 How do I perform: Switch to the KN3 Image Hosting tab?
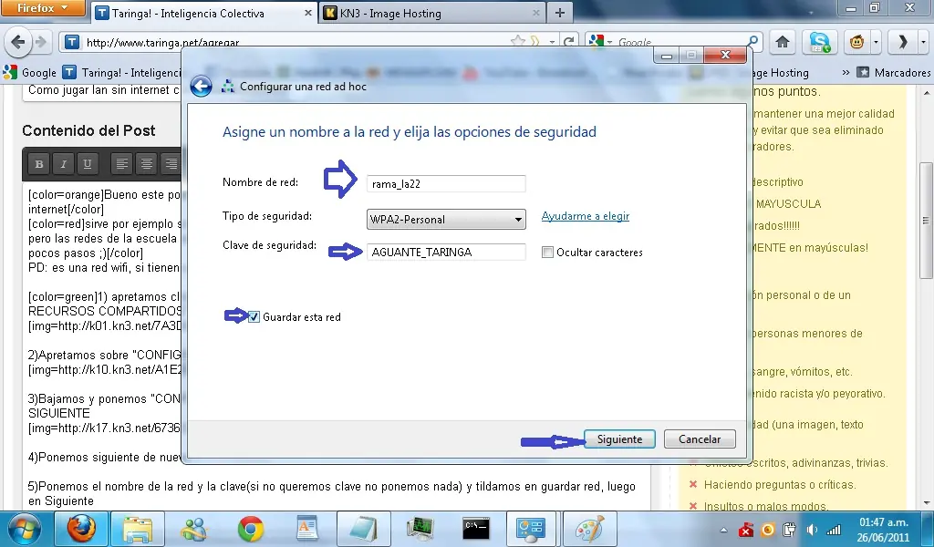coord(431,13)
